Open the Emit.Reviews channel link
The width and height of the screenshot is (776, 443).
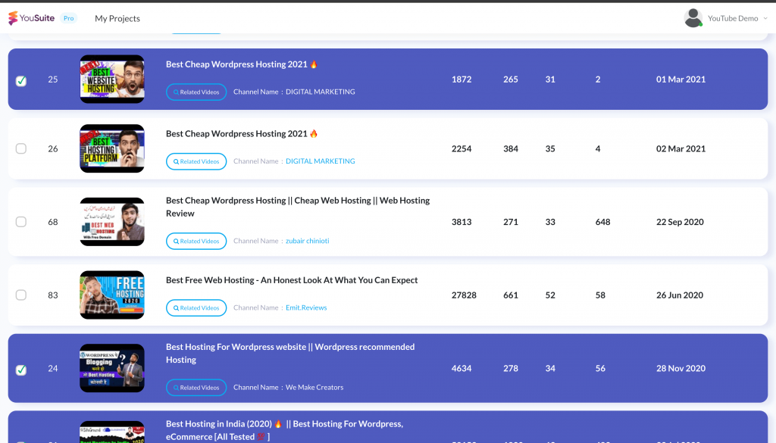(306, 307)
